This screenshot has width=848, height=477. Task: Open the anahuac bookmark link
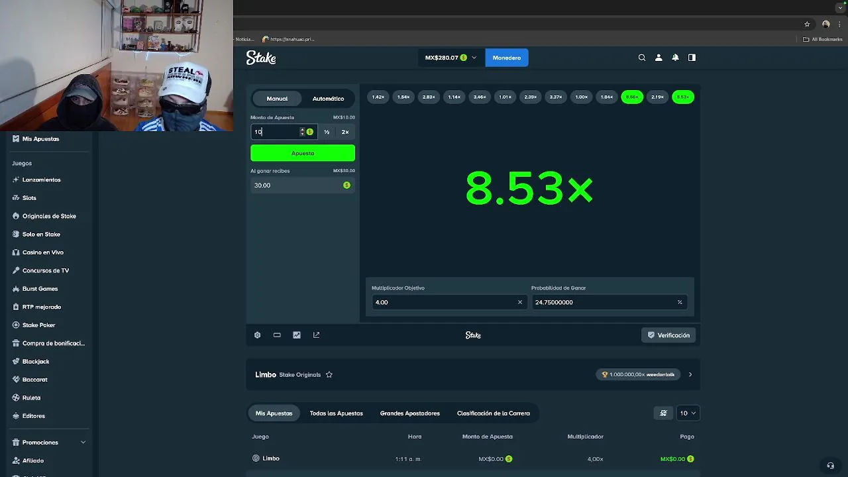[x=288, y=39]
